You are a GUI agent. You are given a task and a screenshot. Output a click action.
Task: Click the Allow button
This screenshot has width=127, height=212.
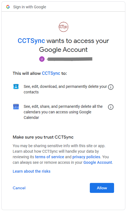[x=102, y=188]
